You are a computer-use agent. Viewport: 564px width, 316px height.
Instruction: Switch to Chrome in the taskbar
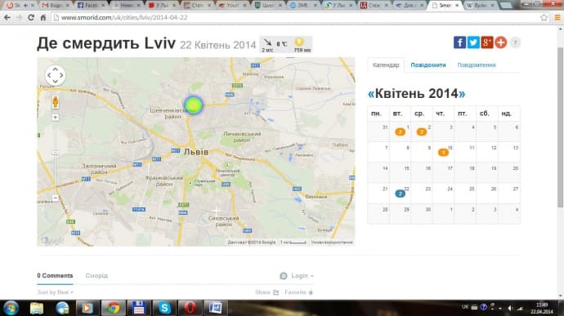114,308
